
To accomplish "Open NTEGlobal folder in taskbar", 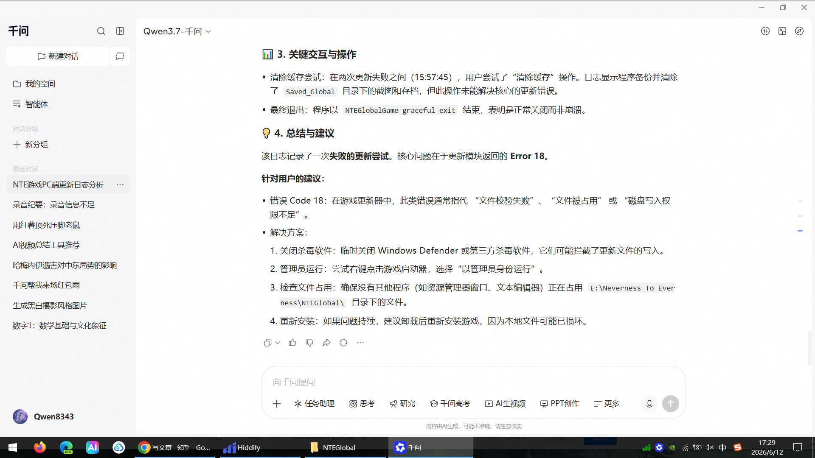I will [x=344, y=447].
